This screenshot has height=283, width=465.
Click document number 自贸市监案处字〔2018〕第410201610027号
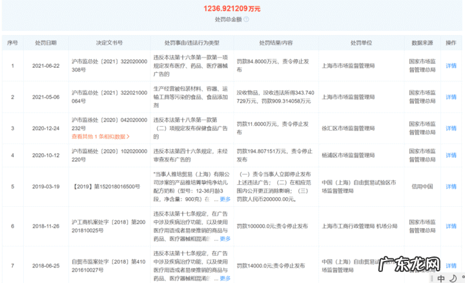coord(108,266)
